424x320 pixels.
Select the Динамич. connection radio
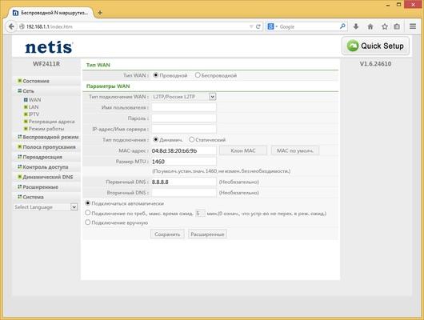[x=156, y=139]
